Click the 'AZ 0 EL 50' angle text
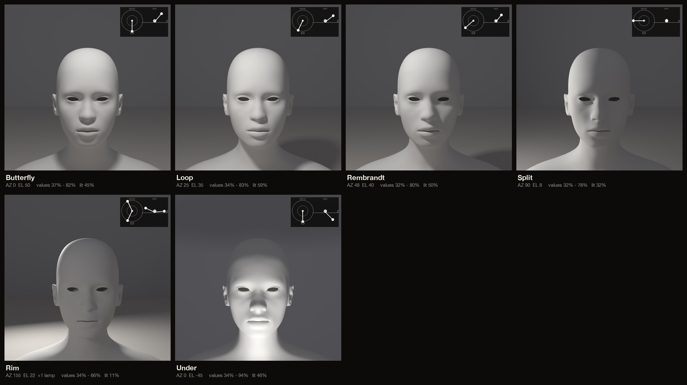The width and height of the screenshot is (687, 385). tap(18, 185)
